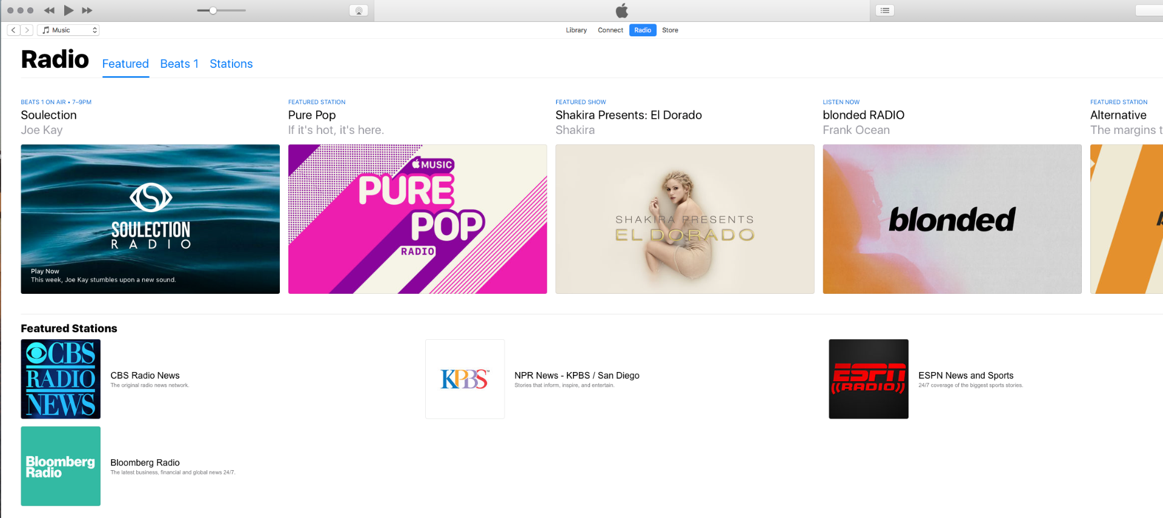Go back with the left chevron
1163x518 pixels.
coord(13,30)
